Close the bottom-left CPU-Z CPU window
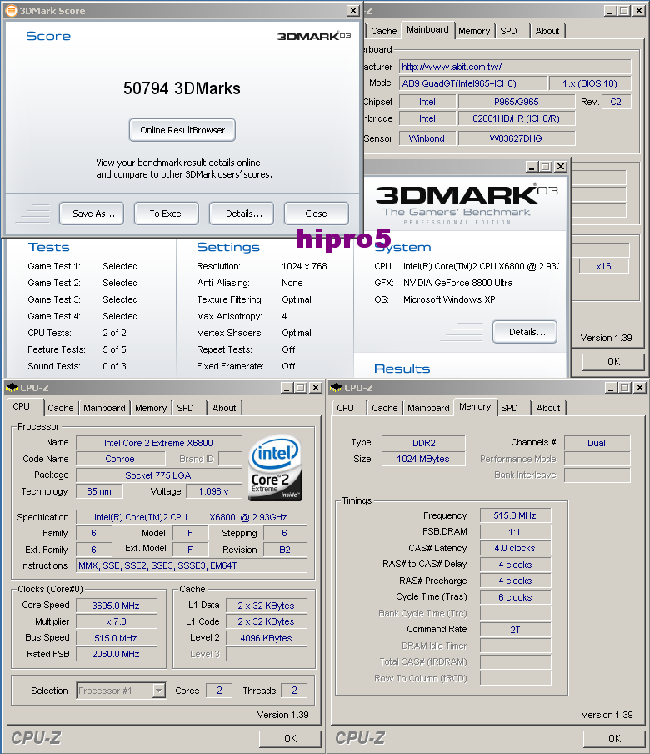 (316, 388)
